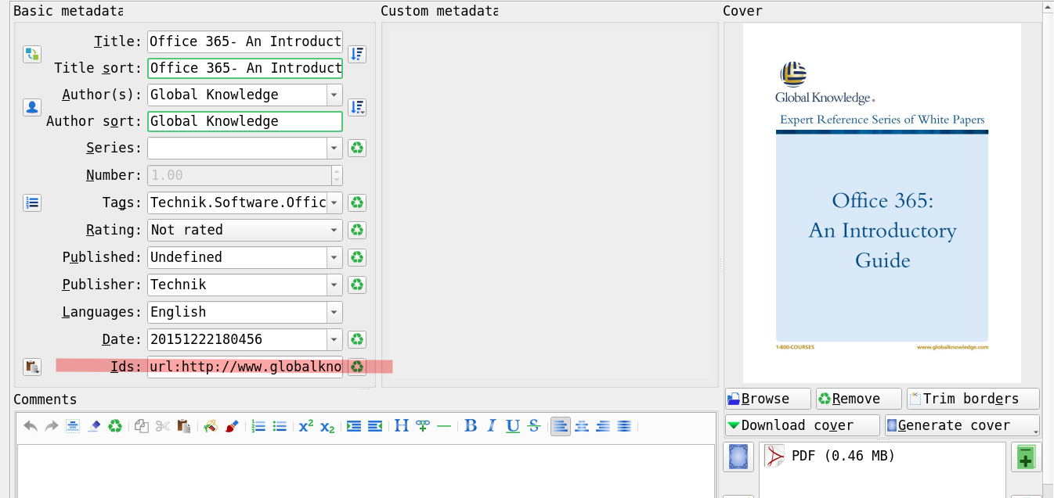Clear comments with green recycle icon

point(115,426)
